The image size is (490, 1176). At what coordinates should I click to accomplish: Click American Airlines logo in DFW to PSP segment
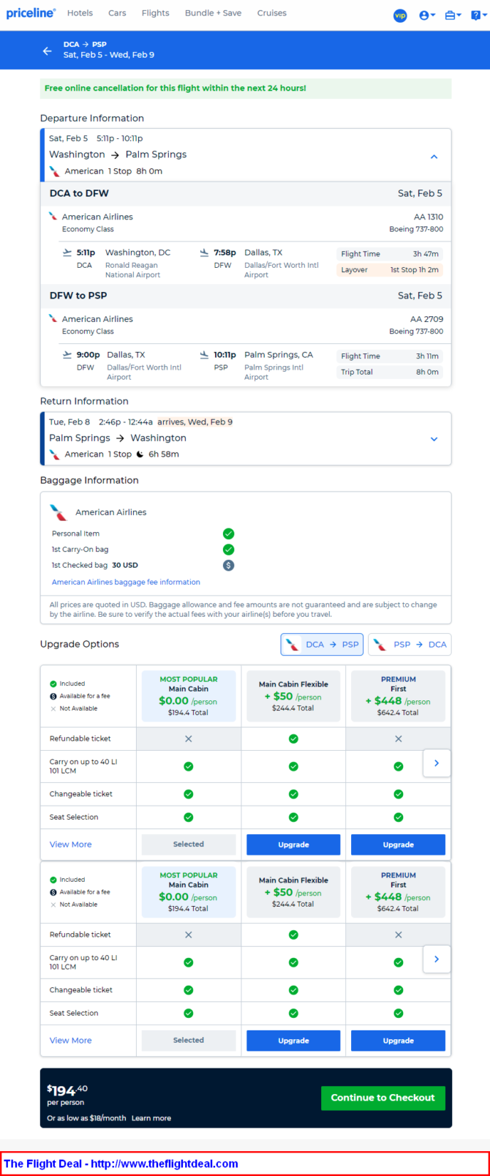click(x=53, y=319)
